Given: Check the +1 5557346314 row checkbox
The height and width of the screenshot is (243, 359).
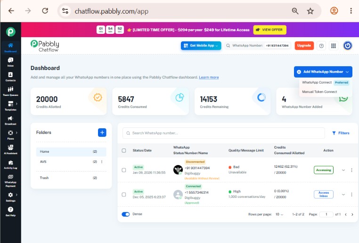Looking at the screenshot, I should pyautogui.click(x=124, y=195).
